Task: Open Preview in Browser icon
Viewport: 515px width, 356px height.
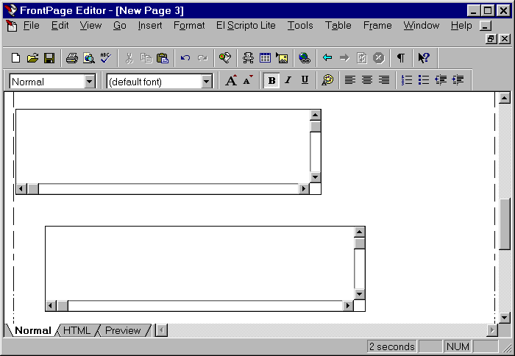Action: click(x=89, y=58)
